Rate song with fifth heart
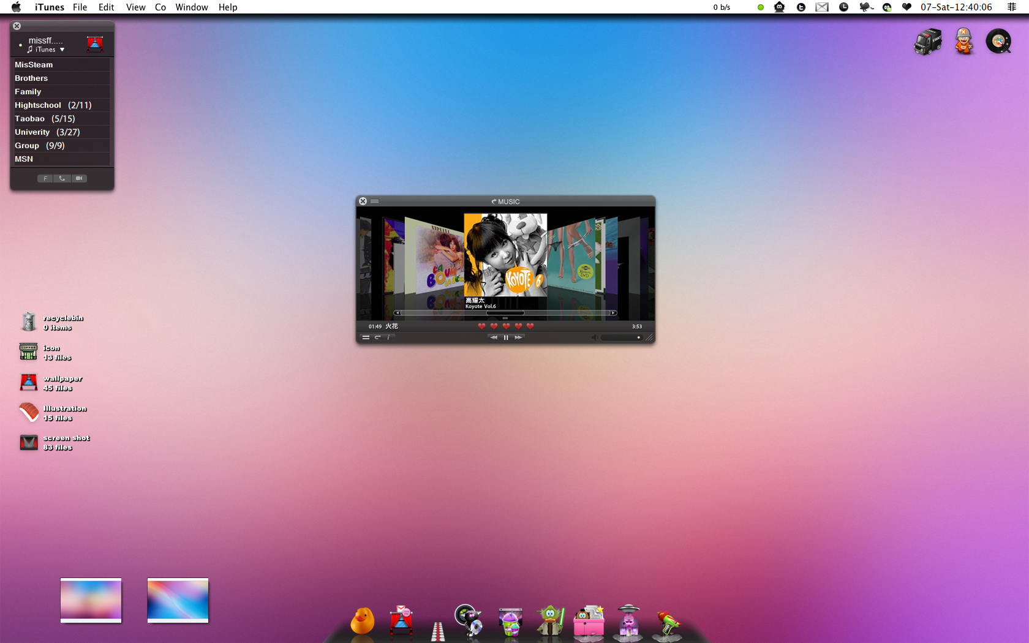The image size is (1029, 643). click(530, 326)
